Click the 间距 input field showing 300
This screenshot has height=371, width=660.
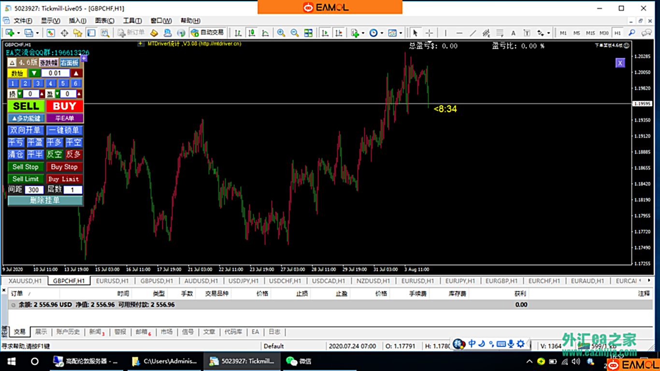point(34,190)
